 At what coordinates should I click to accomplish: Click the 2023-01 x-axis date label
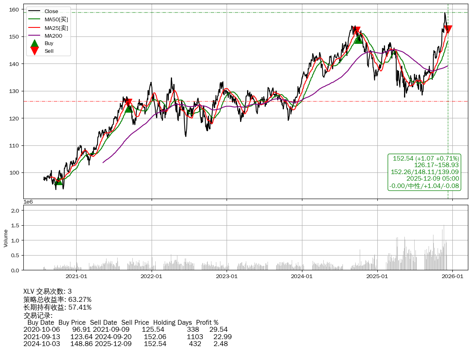227,276
